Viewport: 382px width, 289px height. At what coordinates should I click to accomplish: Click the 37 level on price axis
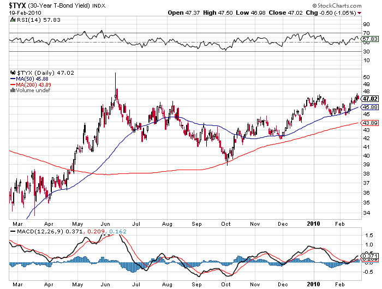coord(366,183)
